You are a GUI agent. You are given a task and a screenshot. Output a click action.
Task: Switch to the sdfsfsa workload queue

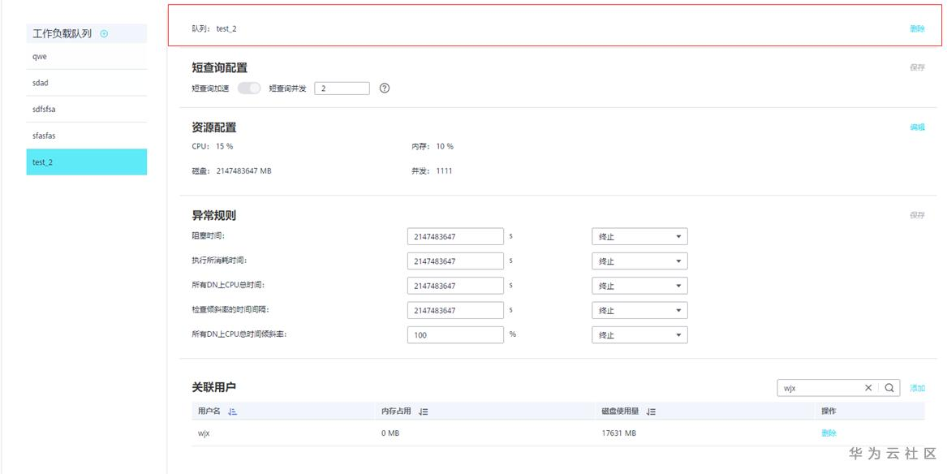click(x=86, y=109)
